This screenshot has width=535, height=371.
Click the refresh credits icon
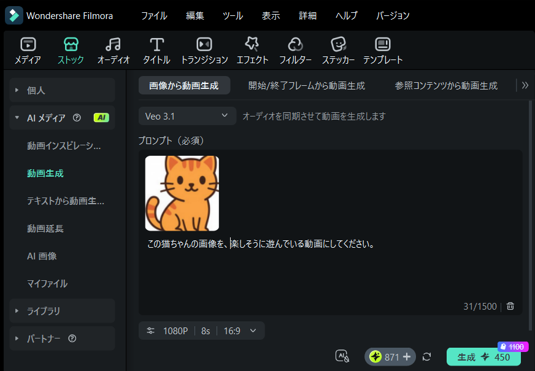coord(427,357)
